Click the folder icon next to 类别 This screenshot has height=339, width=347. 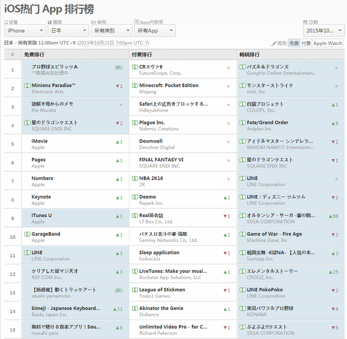click(93, 22)
